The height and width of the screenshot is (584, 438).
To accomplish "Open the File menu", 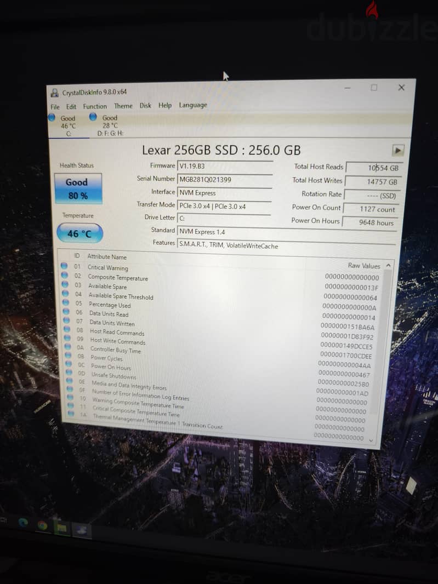I will click(x=55, y=107).
